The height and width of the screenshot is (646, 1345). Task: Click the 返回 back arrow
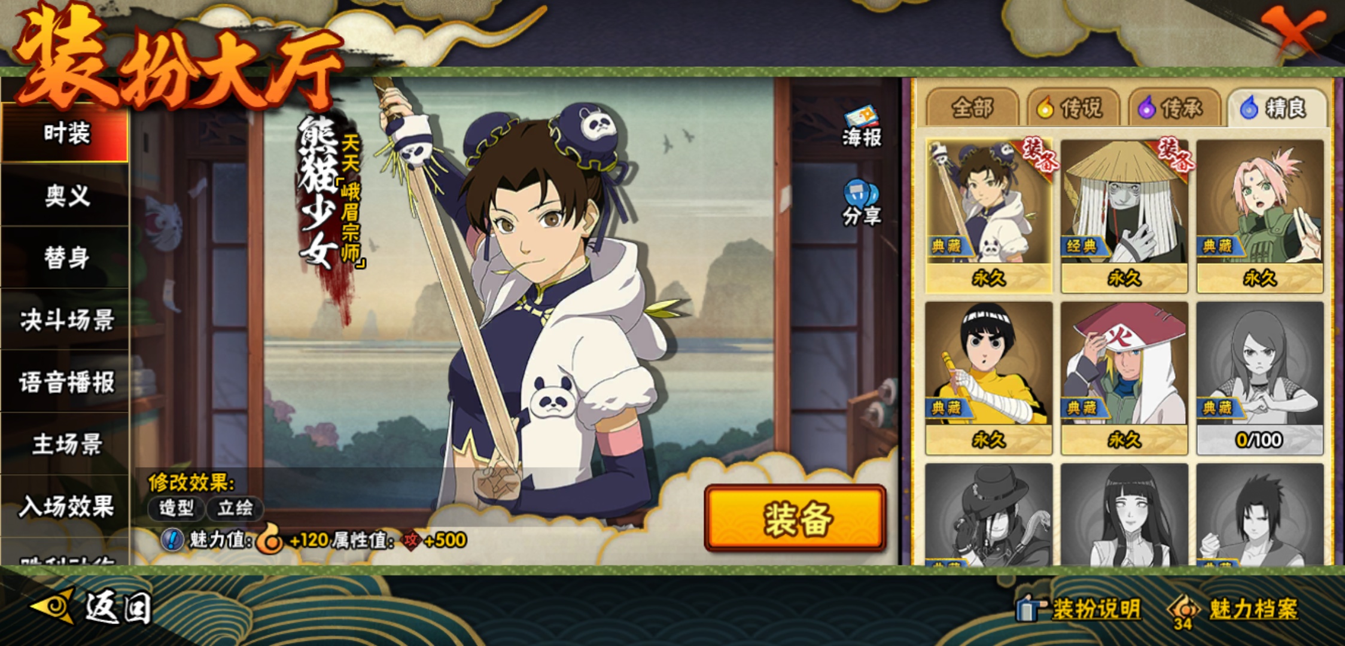91,608
